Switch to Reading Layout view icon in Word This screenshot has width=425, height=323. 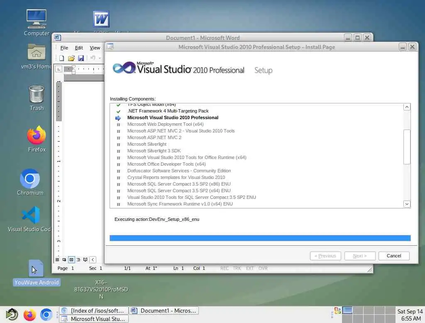tap(85, 259)
